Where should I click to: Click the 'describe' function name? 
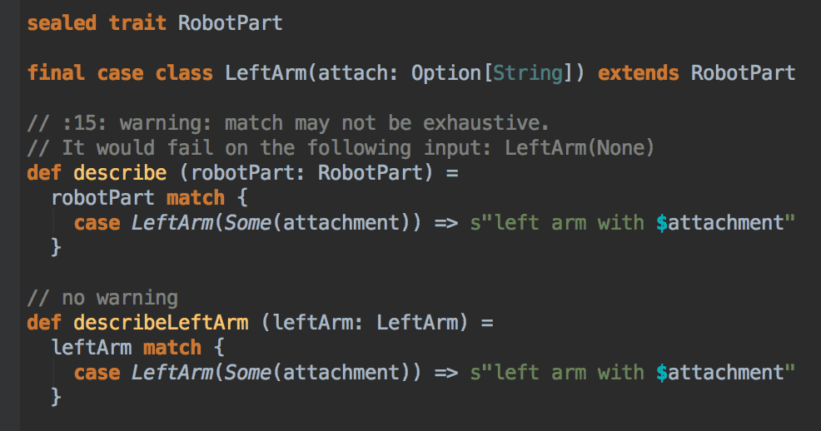coord(120,174)
